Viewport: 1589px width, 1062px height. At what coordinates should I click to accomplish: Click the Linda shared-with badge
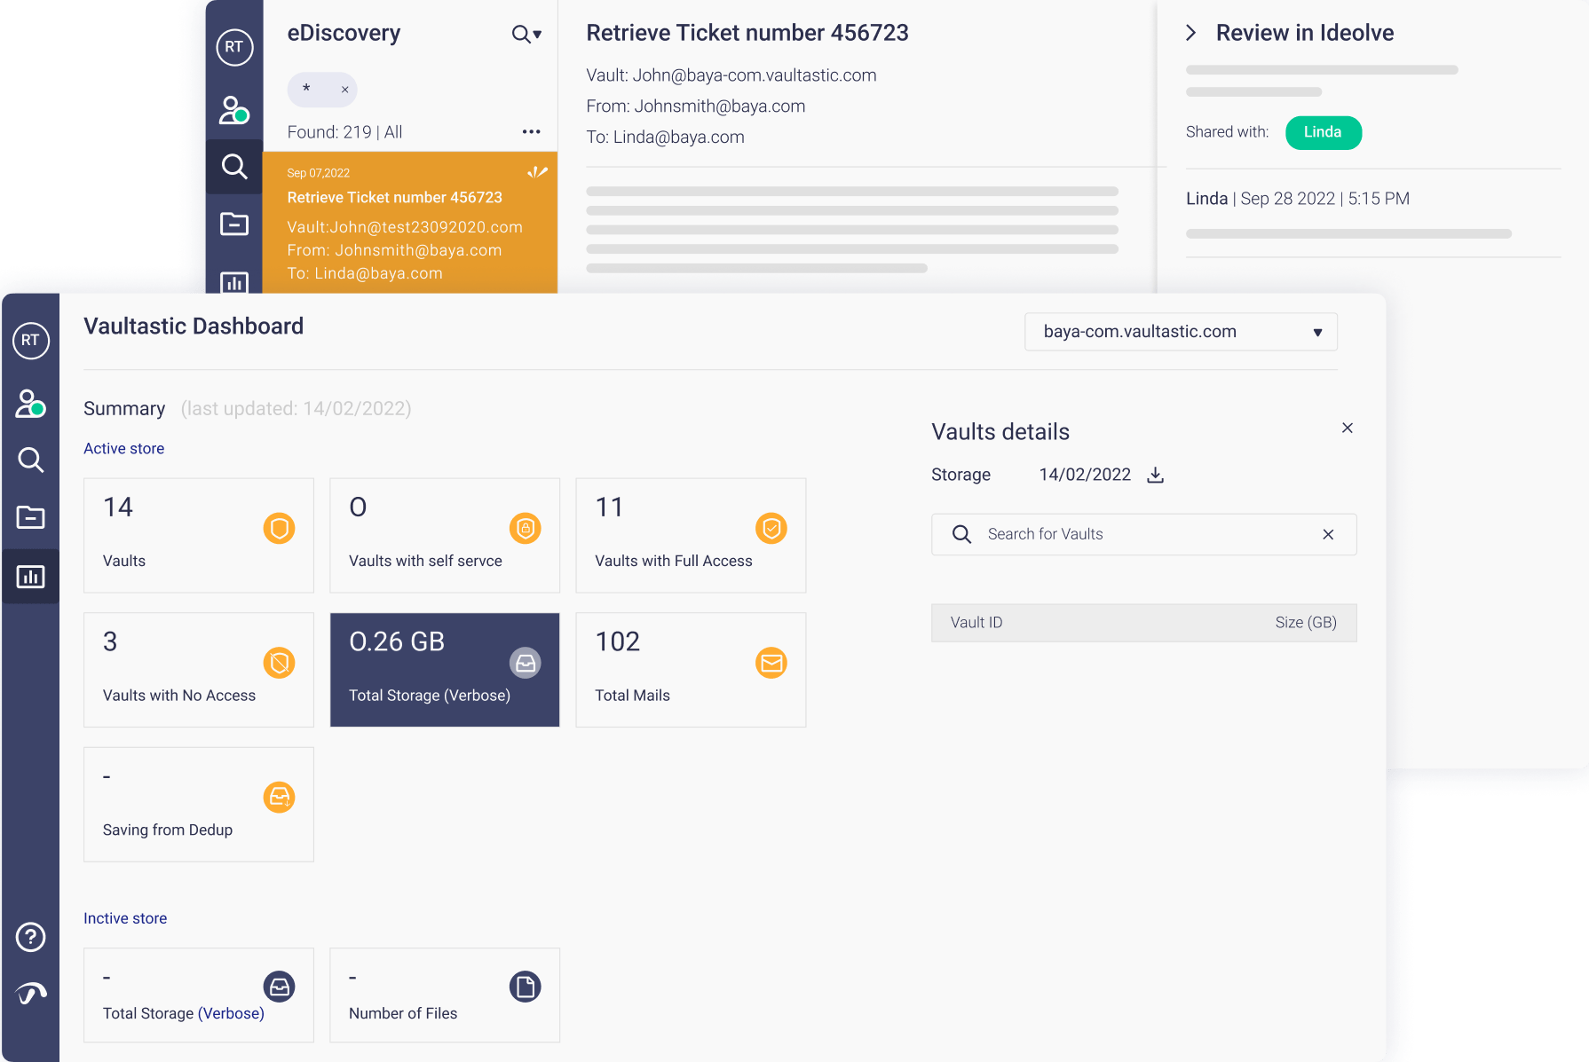point(1323,132)
